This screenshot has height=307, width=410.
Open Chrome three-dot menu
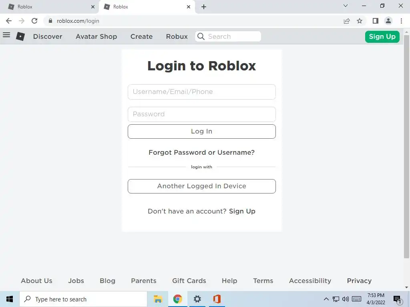(401, 21)
